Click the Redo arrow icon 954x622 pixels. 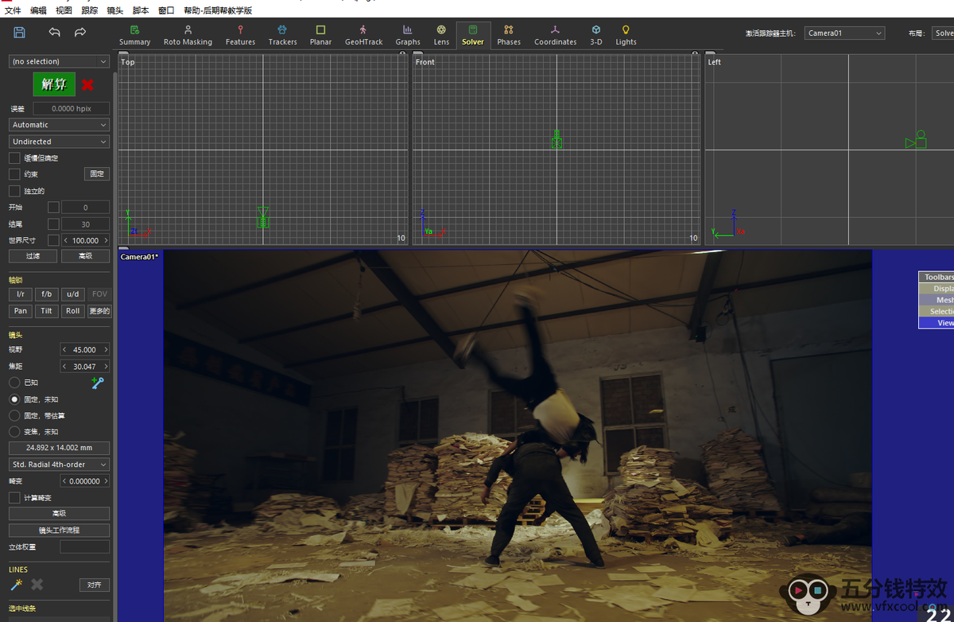point(80,33)
